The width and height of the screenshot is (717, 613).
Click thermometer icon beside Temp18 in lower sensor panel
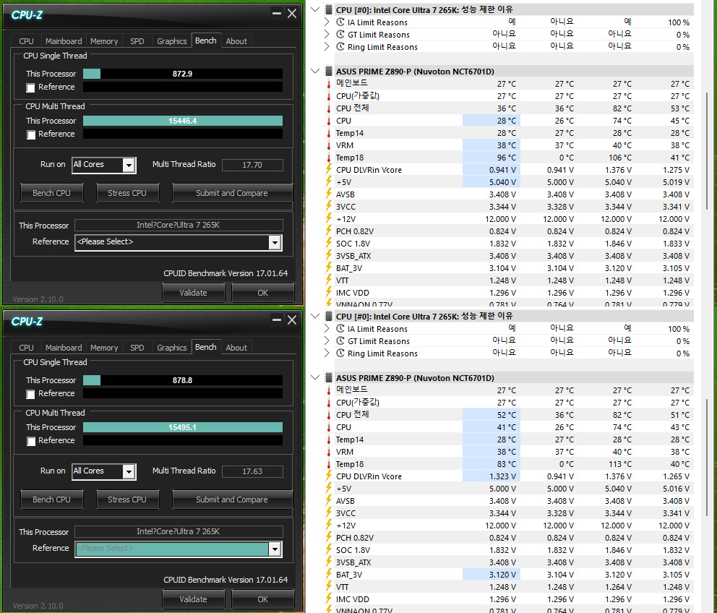click(328, 464)
